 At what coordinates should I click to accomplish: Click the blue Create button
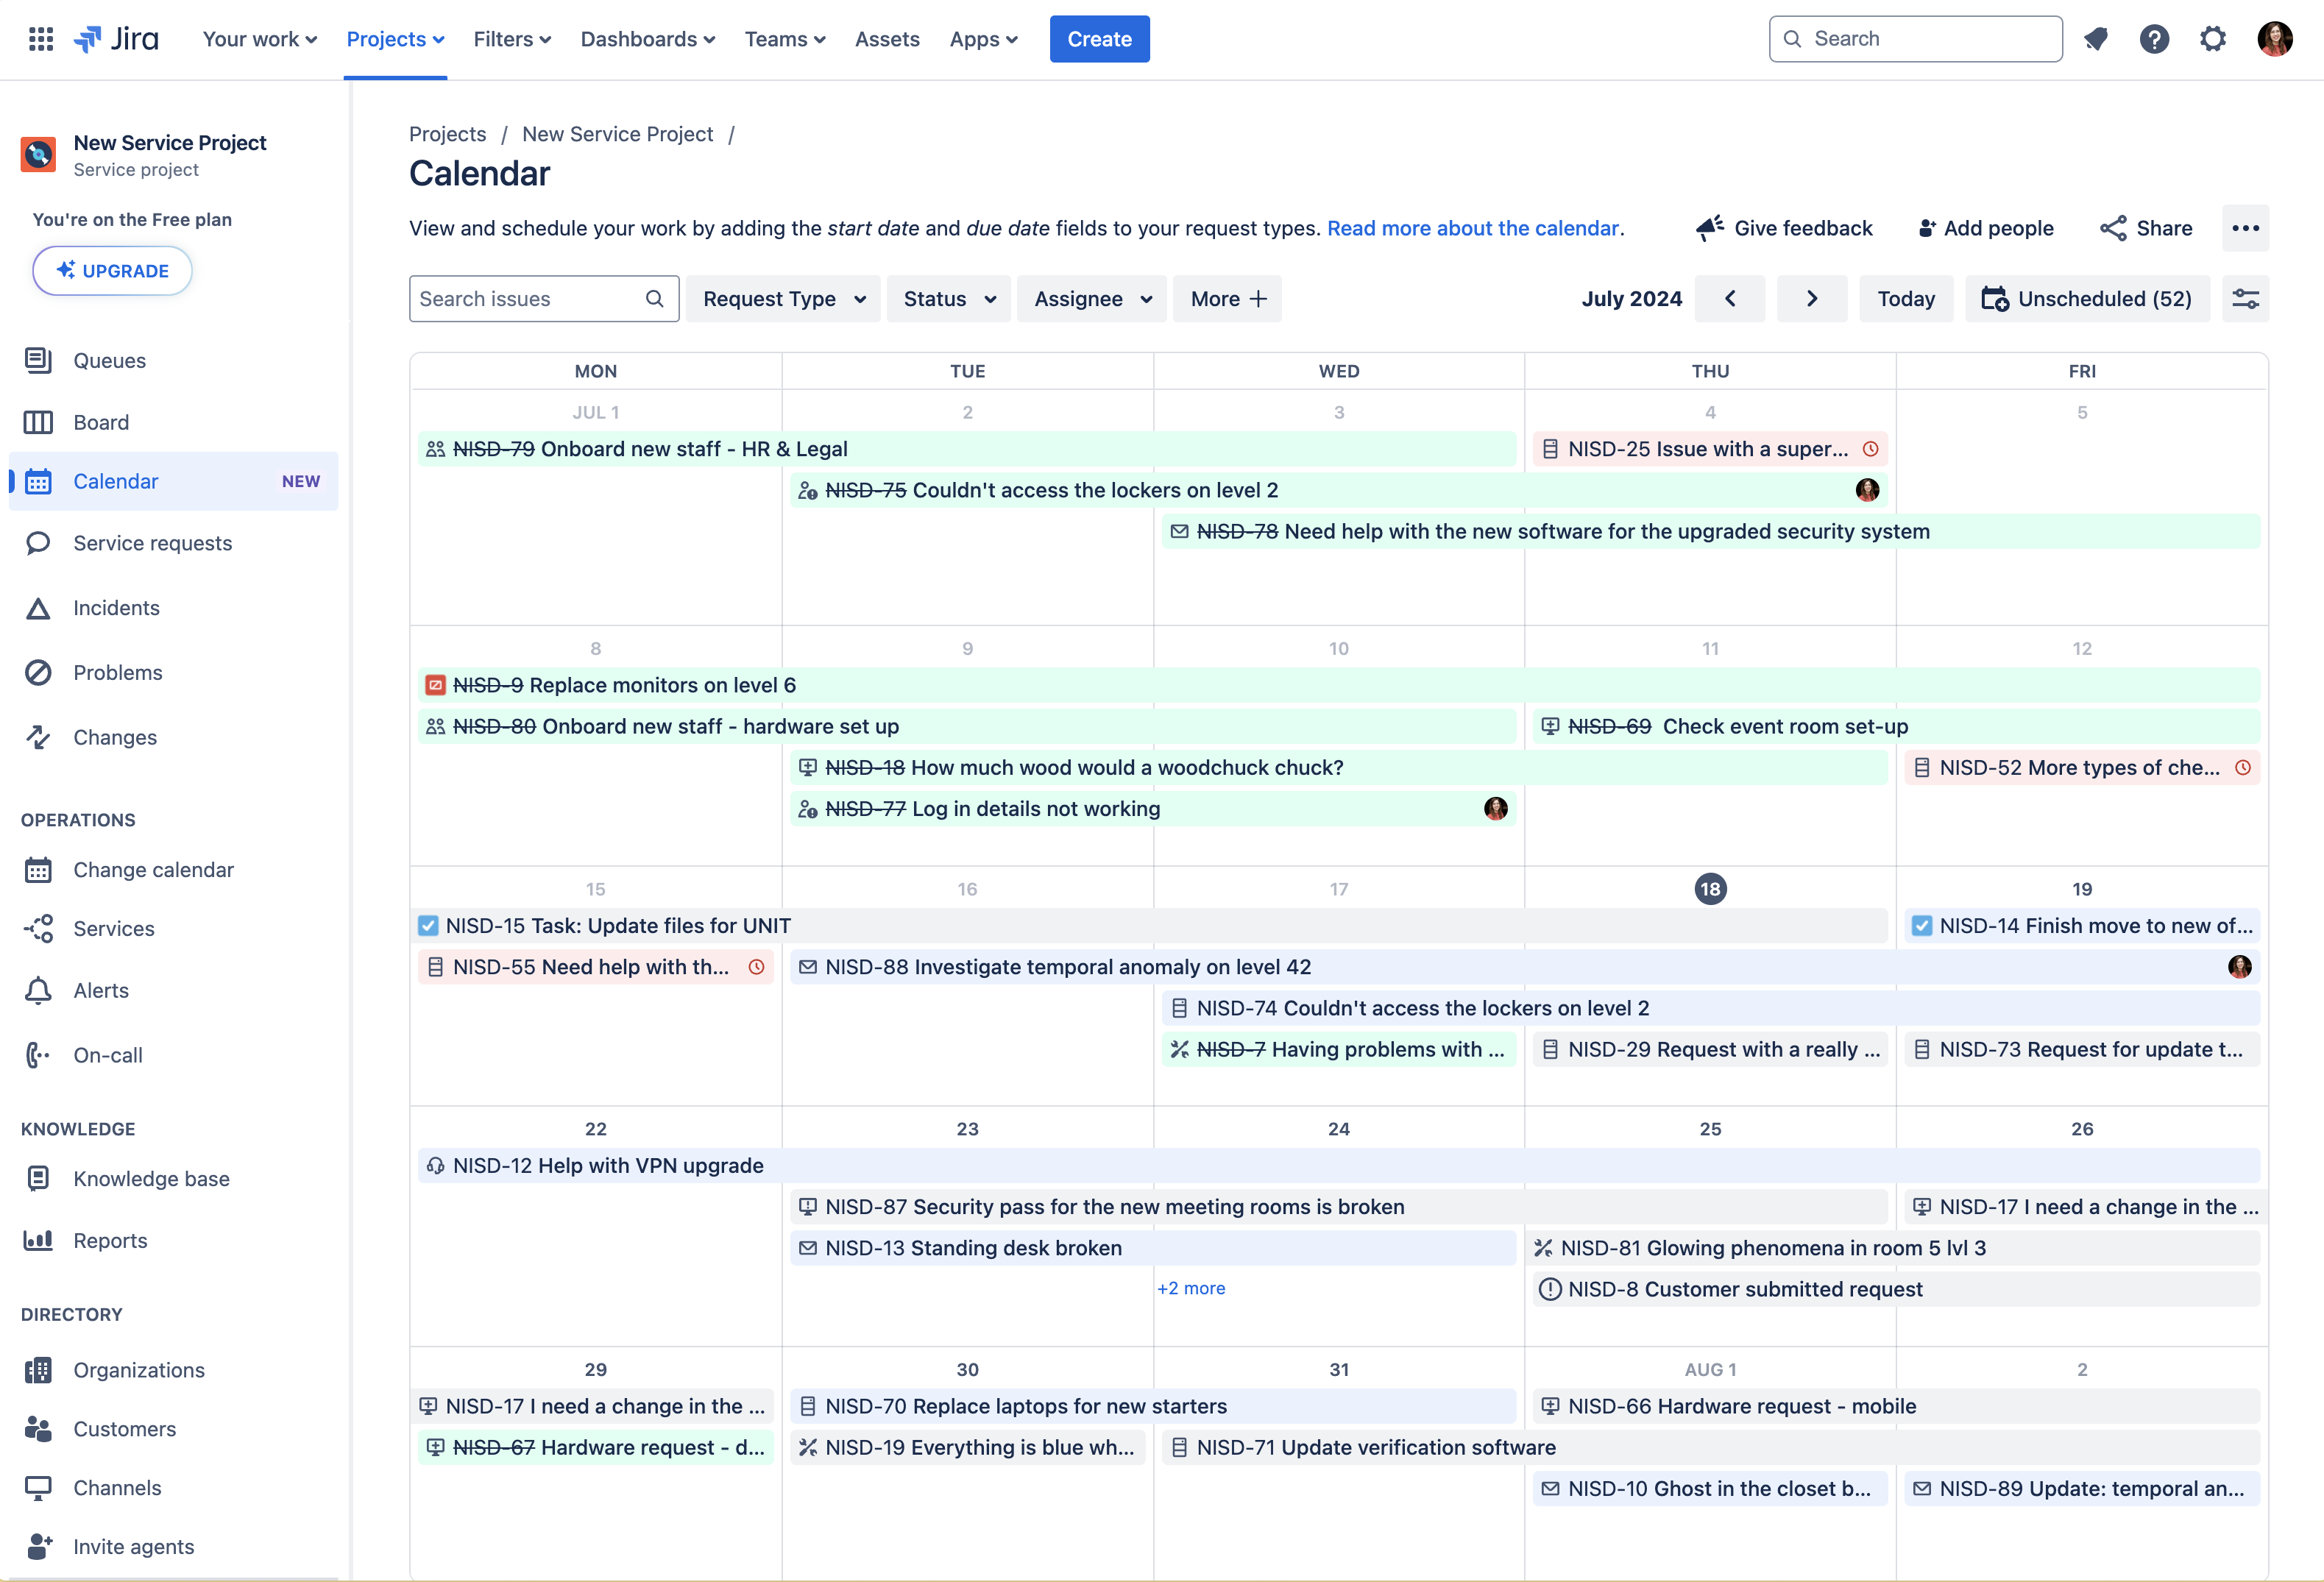(1099, 39)
